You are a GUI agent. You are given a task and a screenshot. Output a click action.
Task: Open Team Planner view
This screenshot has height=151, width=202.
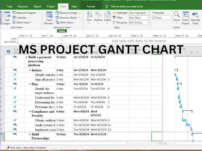tap(49, 18)
